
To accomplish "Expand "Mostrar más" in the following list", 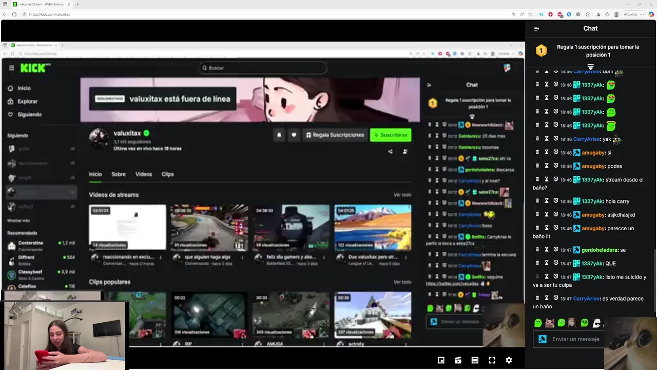I will click(18, 220).
